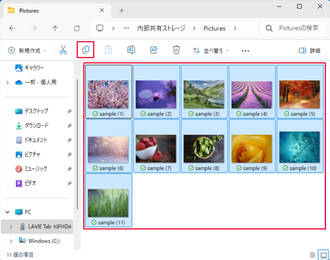
Task: Add a new tab with plus
Action: click(x=121, y=11)
